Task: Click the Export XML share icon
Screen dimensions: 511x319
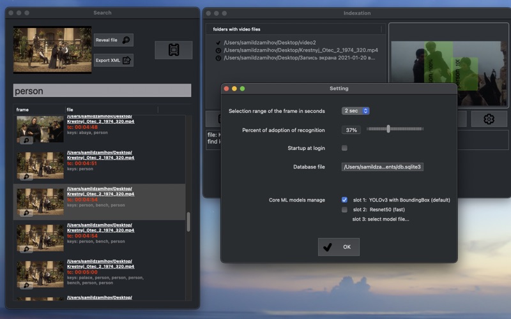Action: (126, 61)
